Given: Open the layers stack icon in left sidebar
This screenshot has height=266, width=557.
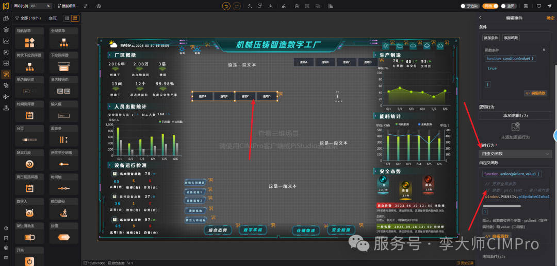Looking at the screenshot, I should (x=6, y=30).
